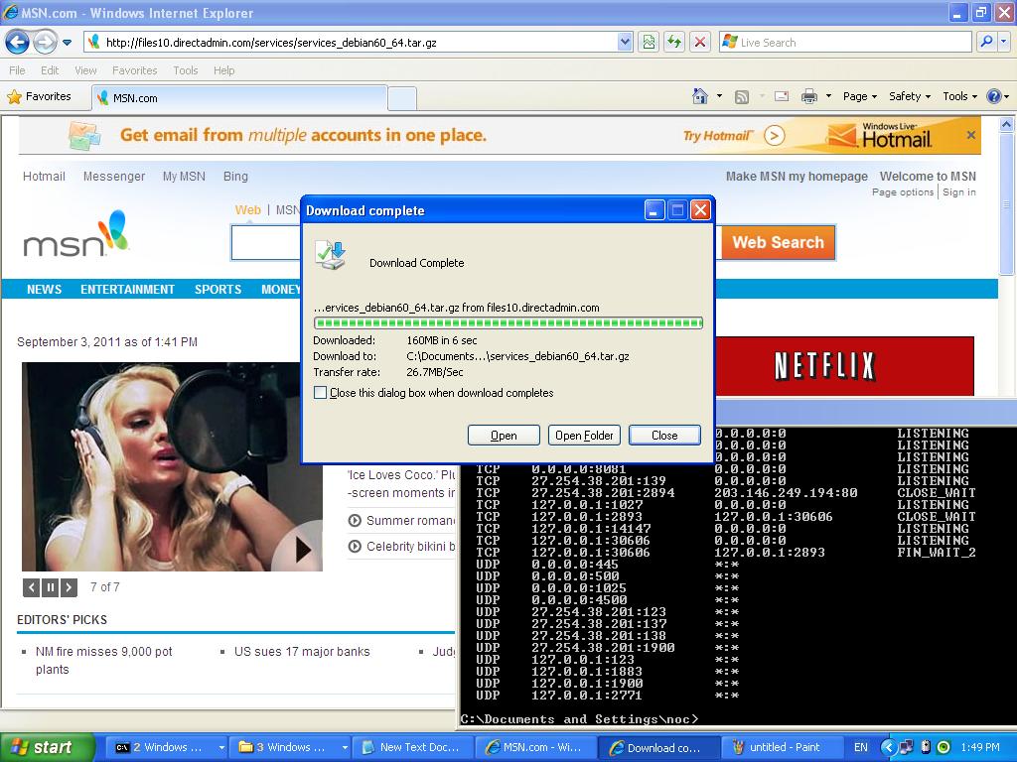Expand the address bar URL dropdown
Image resolution: width=1017 pixels, height=762 pixels.
pos(625,42)
